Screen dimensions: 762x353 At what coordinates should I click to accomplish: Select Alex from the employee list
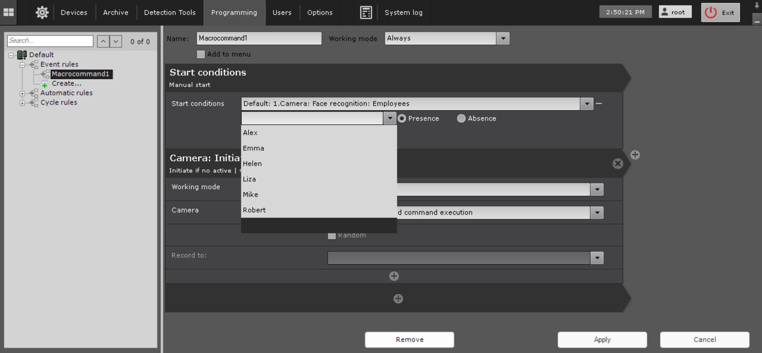coord(319,132)
